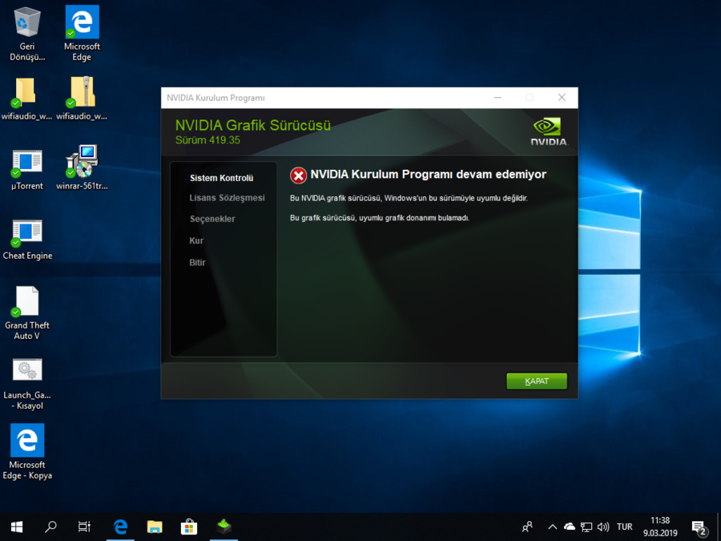Open Microsoft Edge from the taskbar
This screenshot has height=541, width=721.
pyautogui.click(x=120, y=527)
